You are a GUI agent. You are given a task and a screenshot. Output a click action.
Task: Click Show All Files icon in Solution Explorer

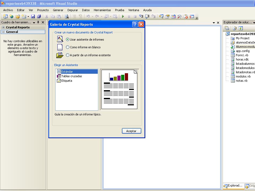coord(234,28)
